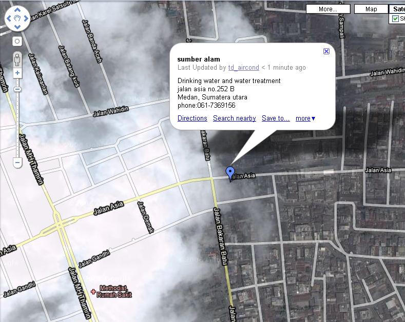The height and width of the screenshot is (322, 405).
Task: Click the Street View pegman icon
Action: [x=17, y=57]
